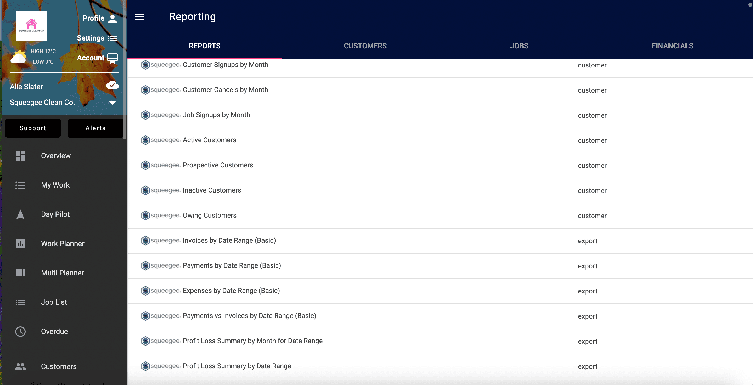Click the Support button
The width and height of the screenshot is (753, 385).
33,128
